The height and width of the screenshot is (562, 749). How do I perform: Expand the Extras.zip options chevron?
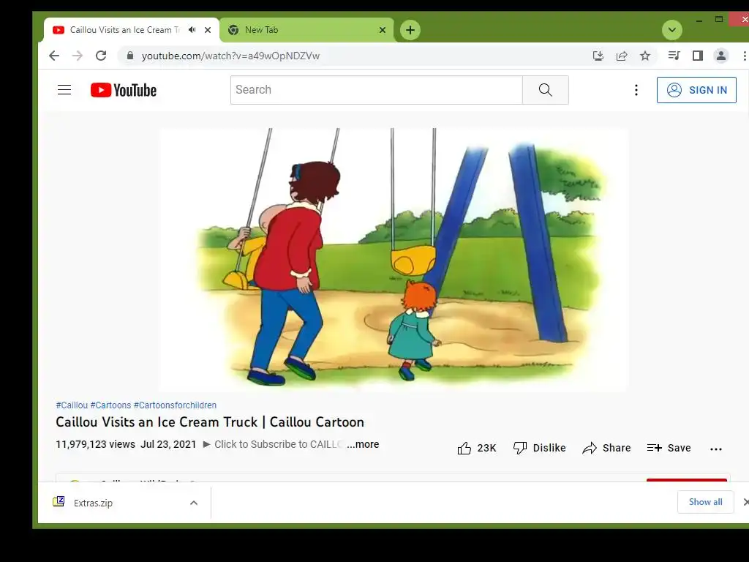point(193,503)
